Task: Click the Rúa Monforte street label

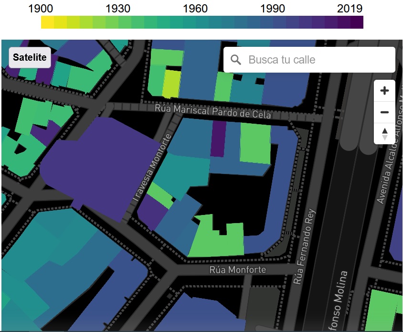Action: [x=237, y=270]
